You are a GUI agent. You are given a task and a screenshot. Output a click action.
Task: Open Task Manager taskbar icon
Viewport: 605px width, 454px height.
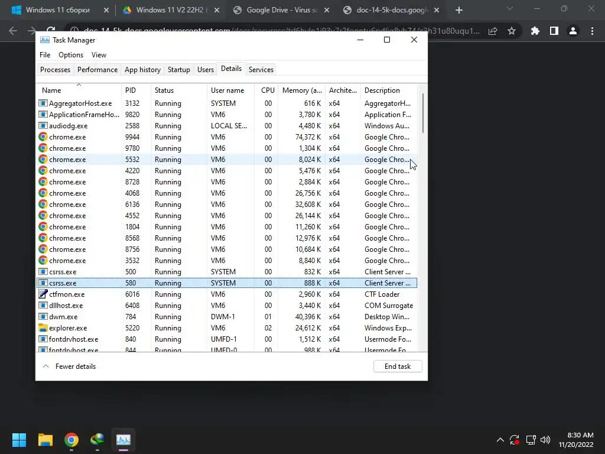(x=123, y=440)
